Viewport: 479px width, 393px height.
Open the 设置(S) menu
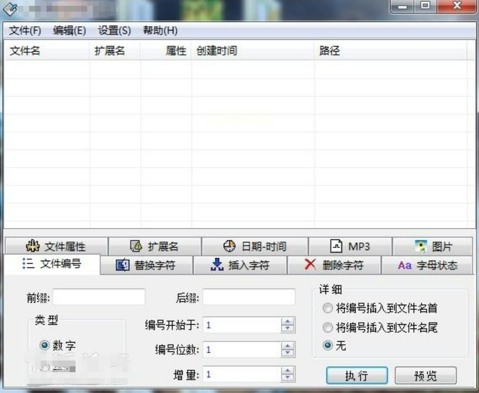tap(114, 31)
